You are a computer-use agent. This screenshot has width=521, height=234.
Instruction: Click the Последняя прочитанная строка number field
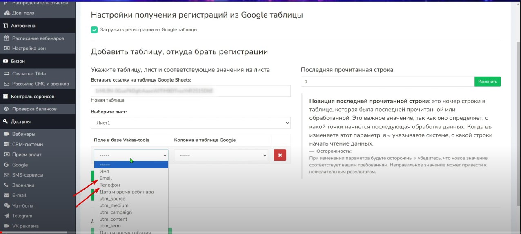387,82
